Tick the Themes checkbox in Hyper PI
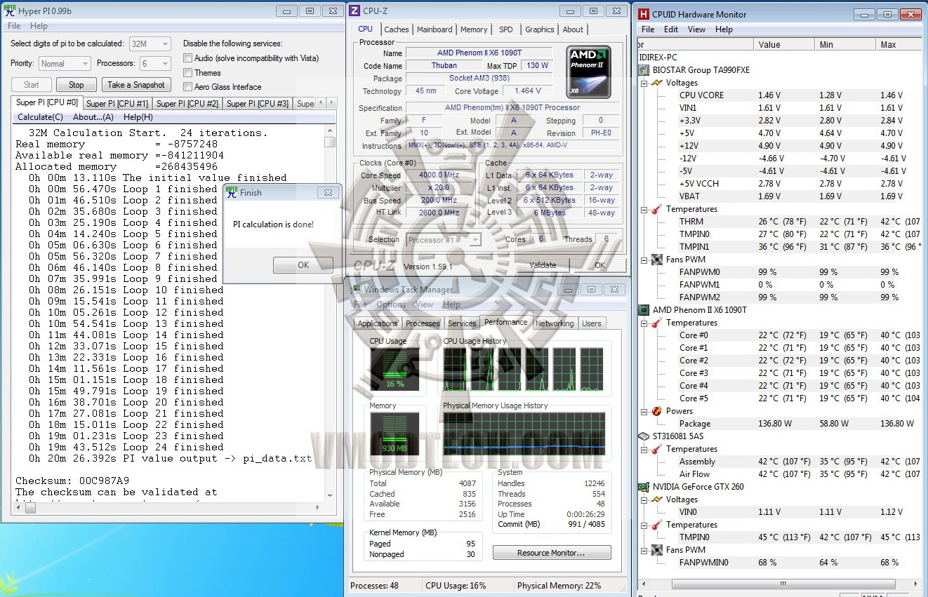The height and width of the screenshot is (597, 928). coord(187,73)
